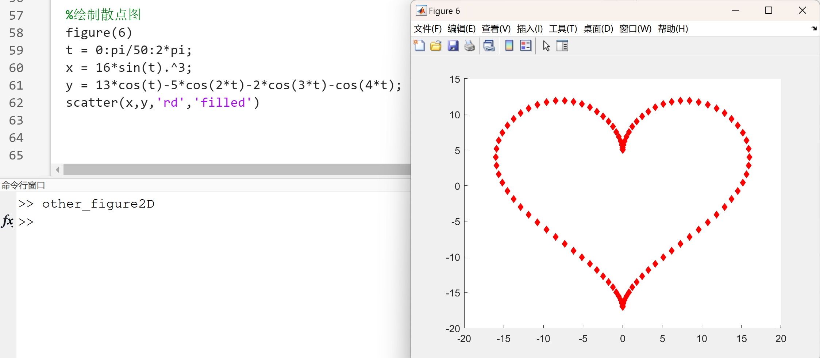Open the 帮助(H) menu
Viewport: 820px width, 358px height.
(673, 29)
